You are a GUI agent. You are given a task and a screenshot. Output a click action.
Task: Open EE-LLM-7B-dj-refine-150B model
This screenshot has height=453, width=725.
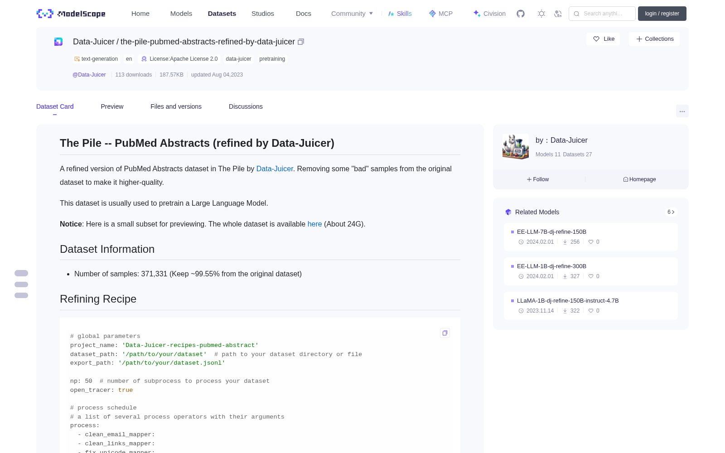pos(551,231)
